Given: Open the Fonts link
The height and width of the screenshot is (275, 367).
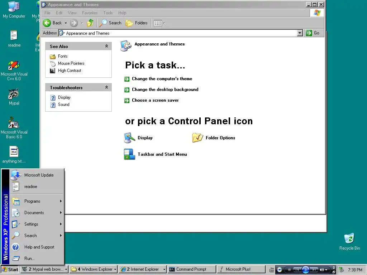Looking at the screenshot, I should (59, 56).
